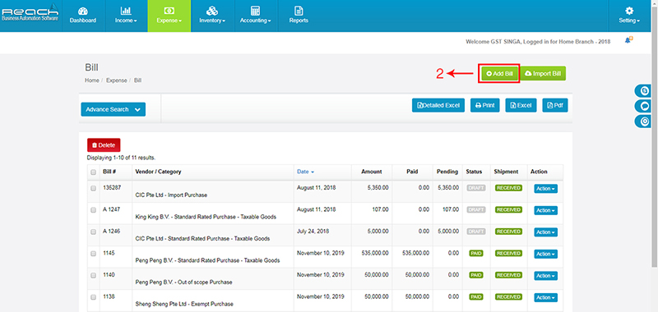The image size is (658, 312).
Task: Export with Detailed Excel button
Action: coord(438,105)
